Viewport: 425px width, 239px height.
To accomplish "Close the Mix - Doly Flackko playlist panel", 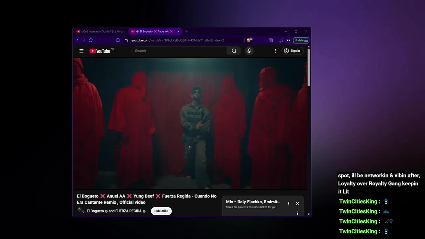I will coord(297,203).
